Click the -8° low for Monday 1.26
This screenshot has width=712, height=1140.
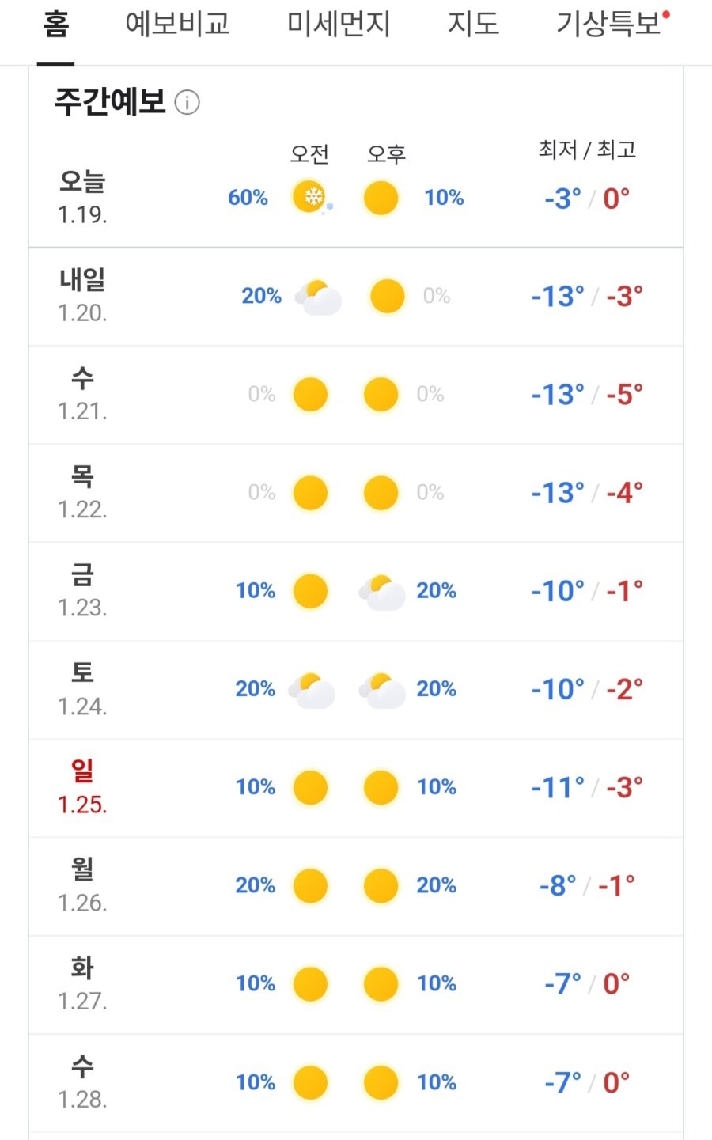[x=558, y=885]
